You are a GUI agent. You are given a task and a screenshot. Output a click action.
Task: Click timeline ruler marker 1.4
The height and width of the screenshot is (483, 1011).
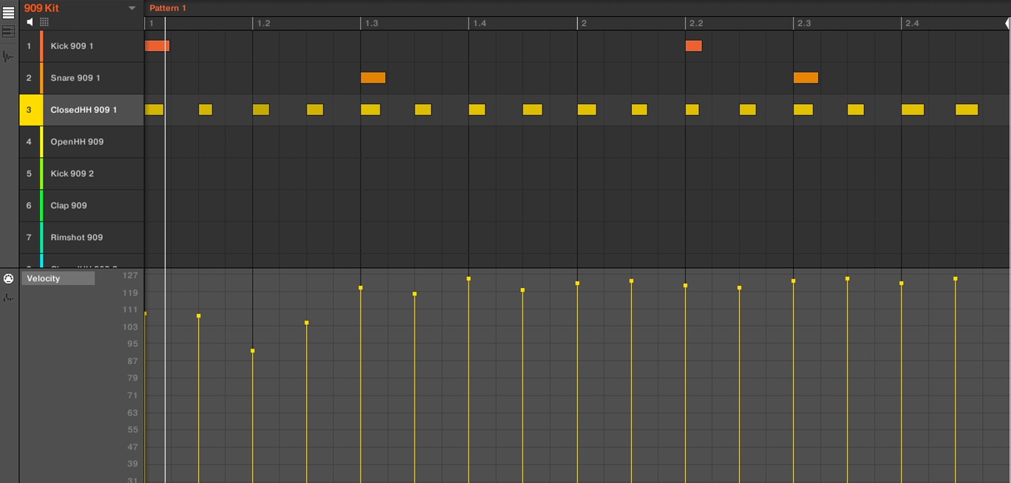click(x=480, y=24)
